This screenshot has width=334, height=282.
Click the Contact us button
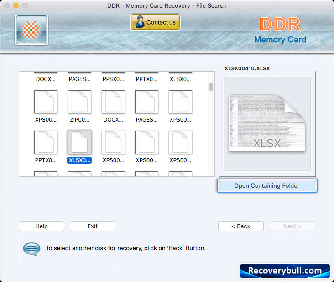click(x=155, y=22)
